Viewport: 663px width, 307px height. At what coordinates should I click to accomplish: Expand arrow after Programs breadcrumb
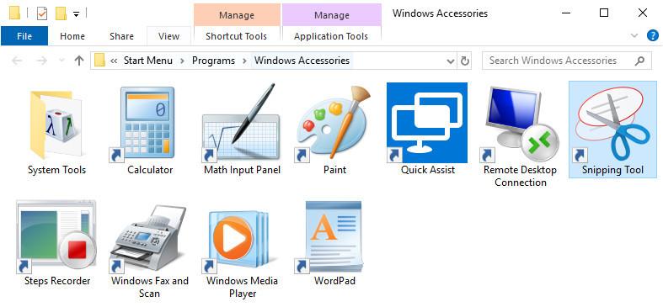pyautogui.click(x=244, y=61)
